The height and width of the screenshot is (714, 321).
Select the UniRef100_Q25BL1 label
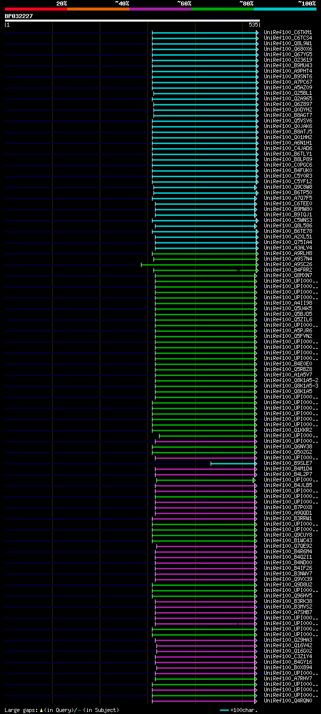[288, 93]
